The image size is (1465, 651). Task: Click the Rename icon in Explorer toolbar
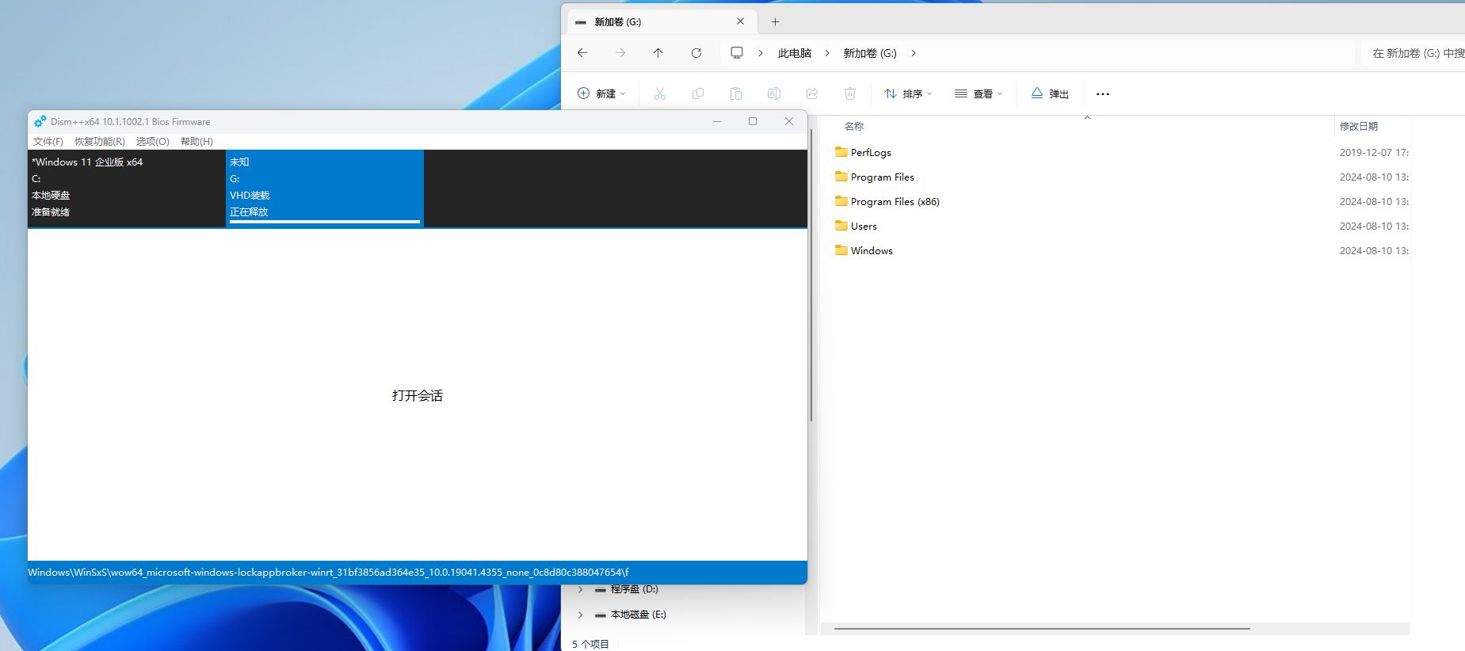point(774,93)
